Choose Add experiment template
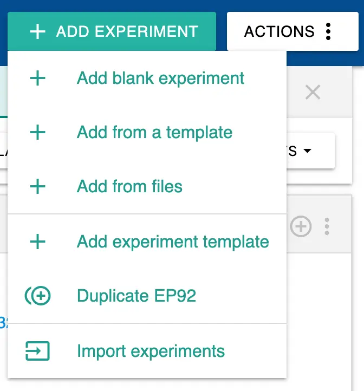 (173, 242)
